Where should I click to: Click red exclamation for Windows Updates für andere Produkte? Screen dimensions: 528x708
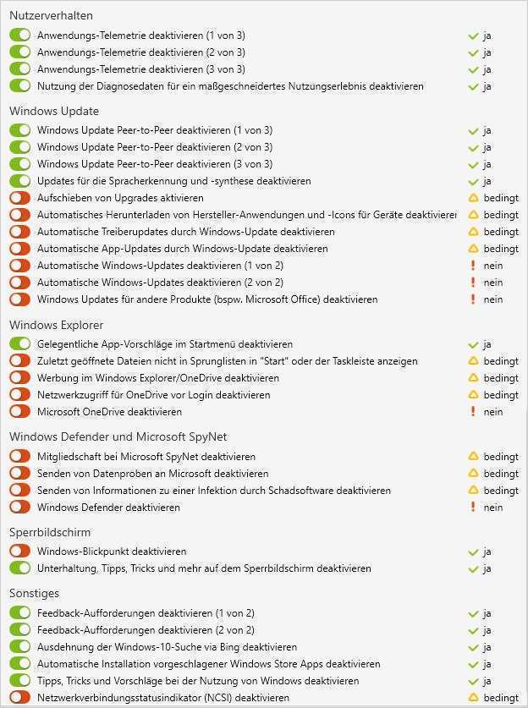474,299
